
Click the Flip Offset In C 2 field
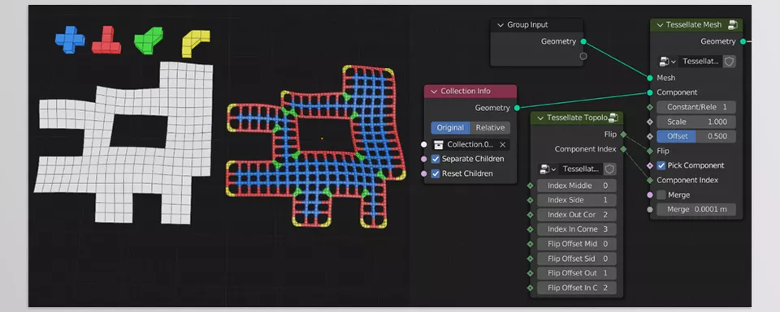(x=577, y=288)
